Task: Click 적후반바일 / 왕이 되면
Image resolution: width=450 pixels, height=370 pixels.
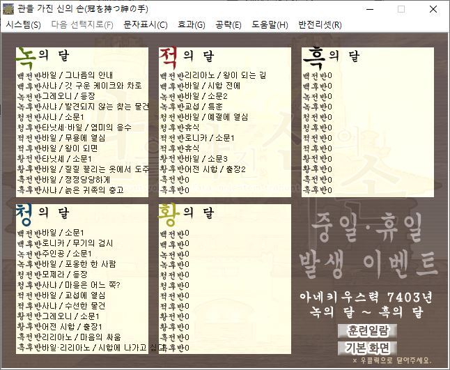Action: tap(57, 148)
